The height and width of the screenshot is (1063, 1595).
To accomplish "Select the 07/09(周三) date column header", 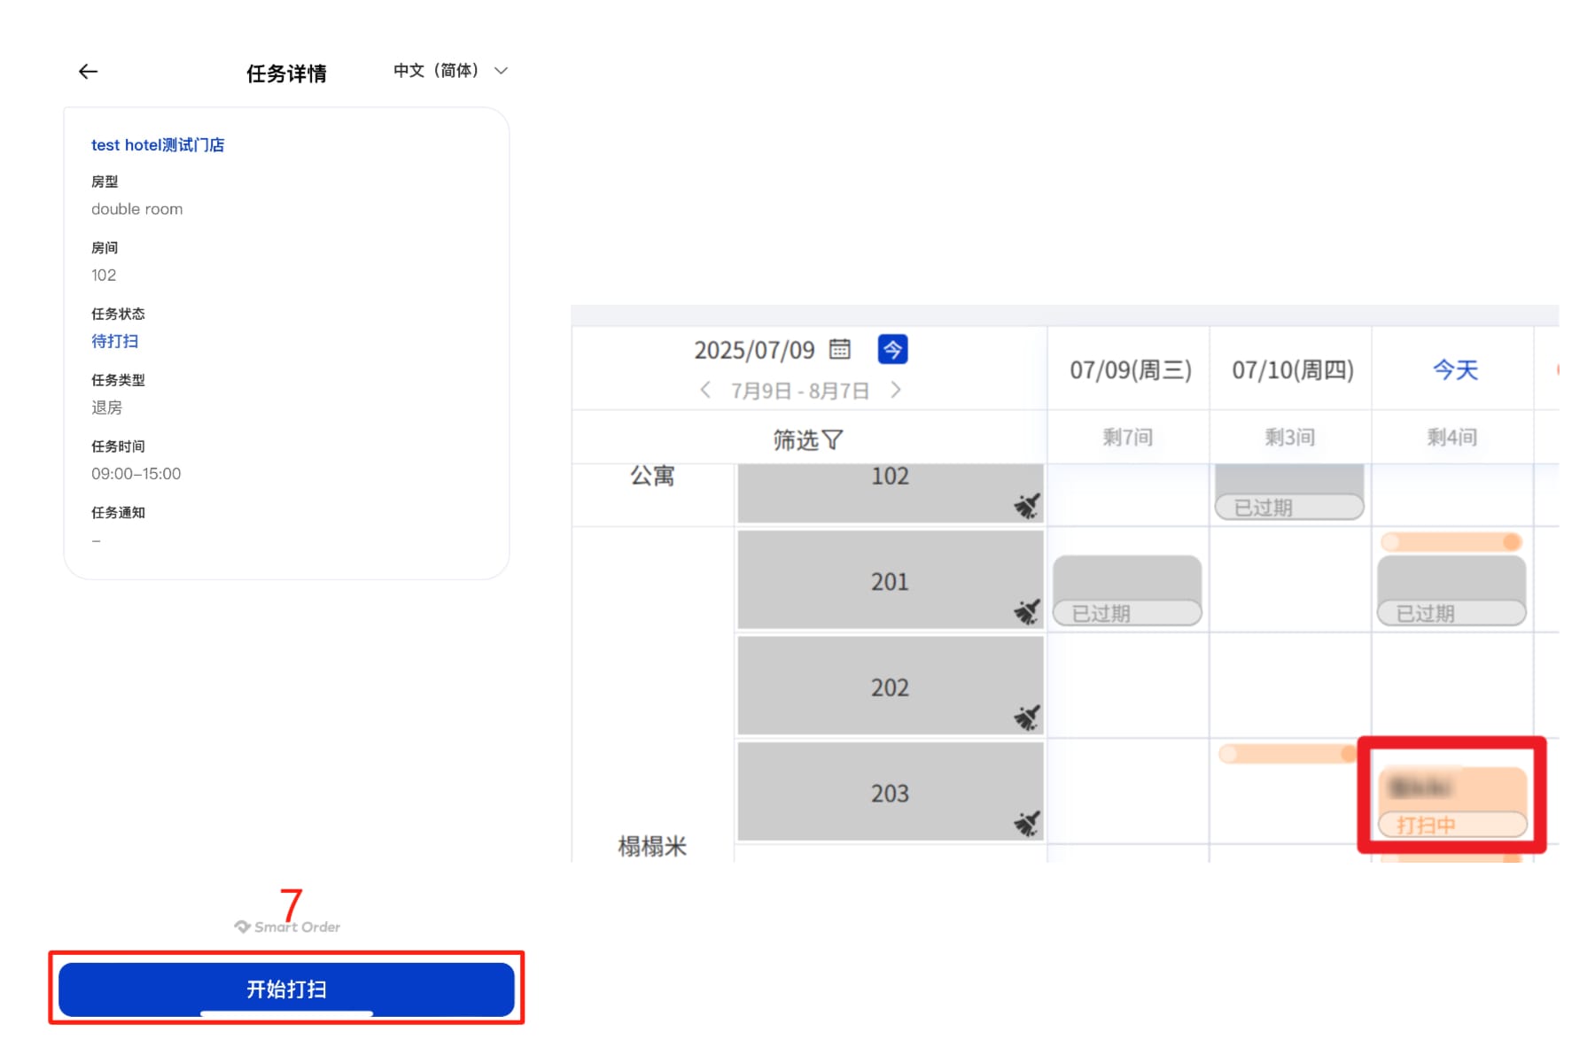I will click(x=1130, y=370).
